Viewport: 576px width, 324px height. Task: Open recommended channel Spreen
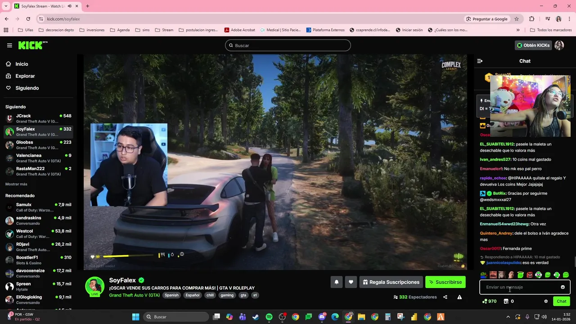(x=38, y=286)
